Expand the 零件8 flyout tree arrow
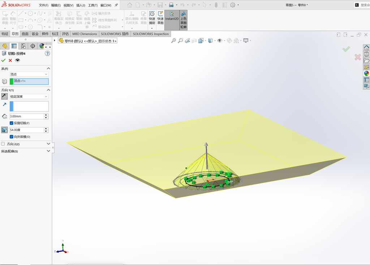Viewport: 370px width, 265px height. [55, 40]
